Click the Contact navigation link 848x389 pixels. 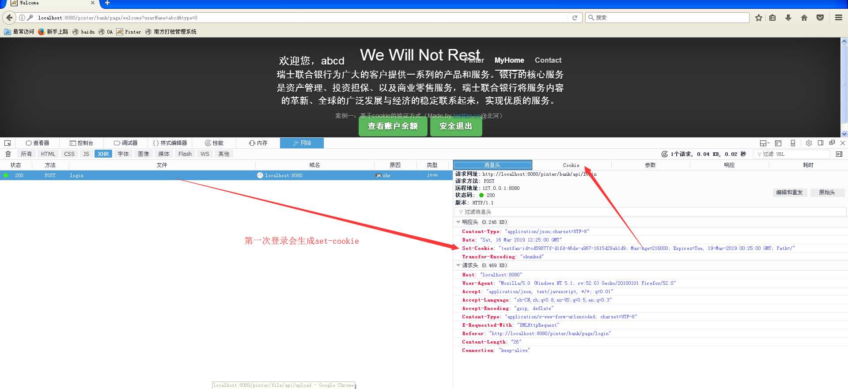pyautogui.click(x=548, y=60)
